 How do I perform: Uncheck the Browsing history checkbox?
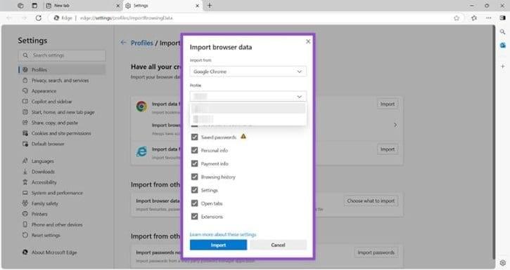click(194, 177)
